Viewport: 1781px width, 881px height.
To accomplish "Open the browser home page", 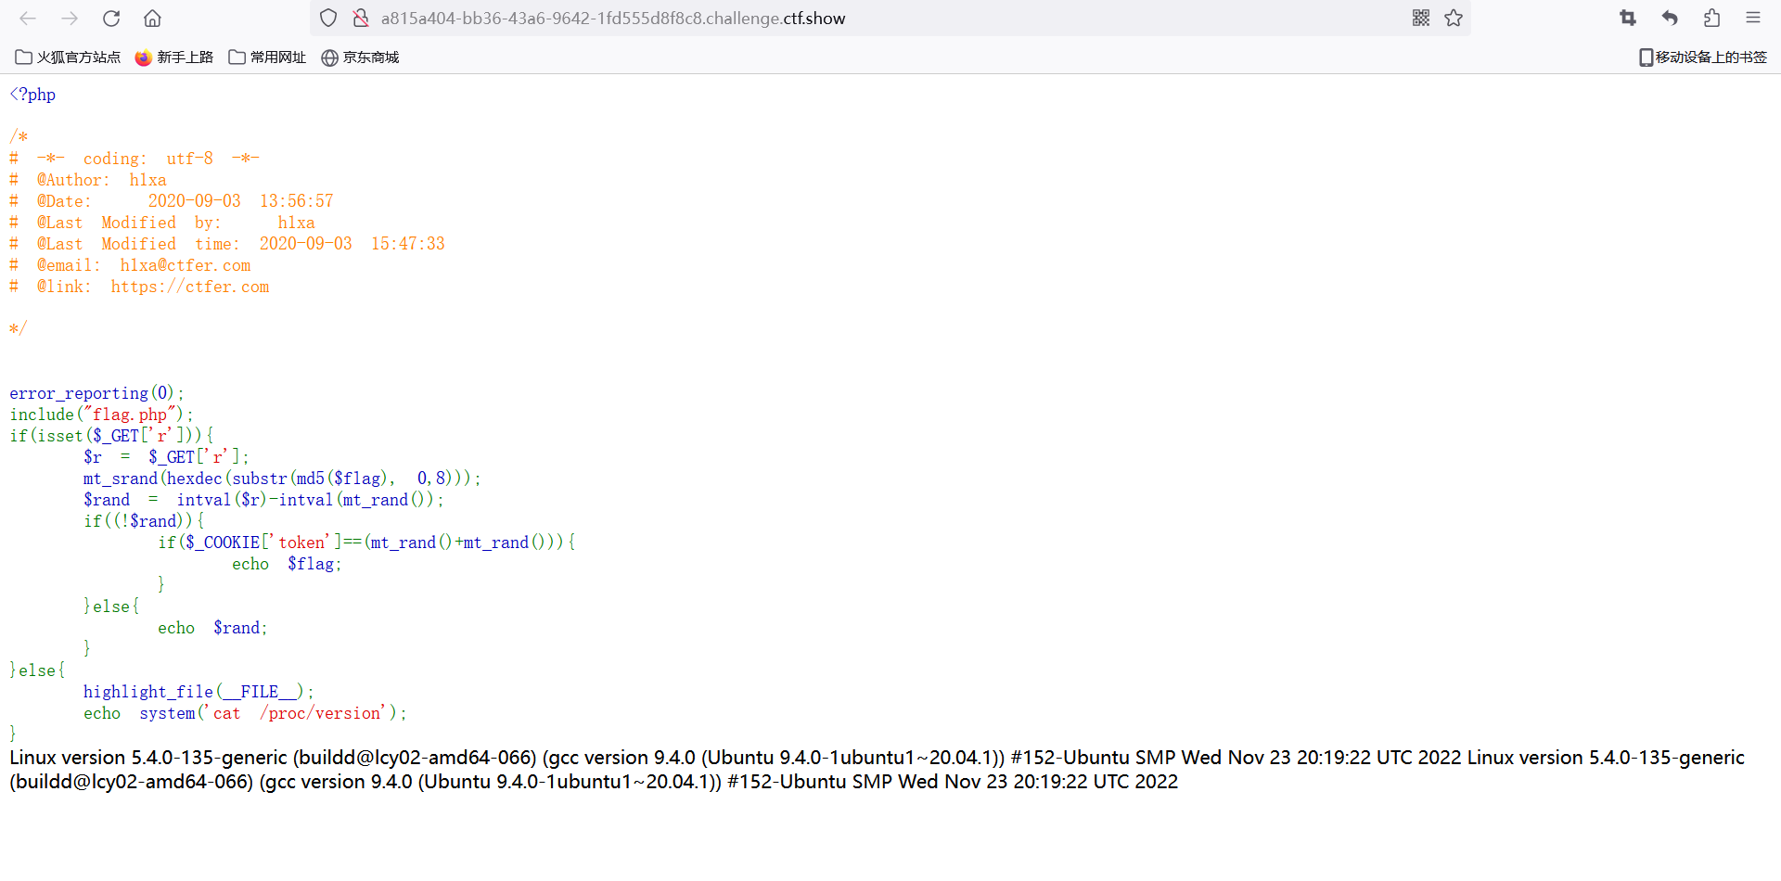I will point(153,19).
